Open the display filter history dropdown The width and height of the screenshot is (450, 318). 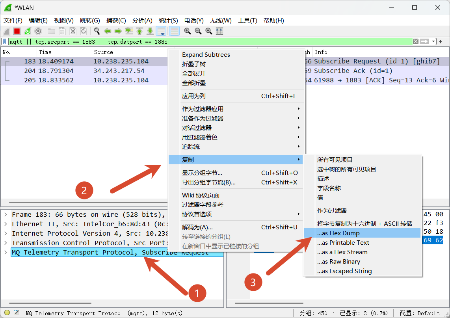[x=433, y=42]
